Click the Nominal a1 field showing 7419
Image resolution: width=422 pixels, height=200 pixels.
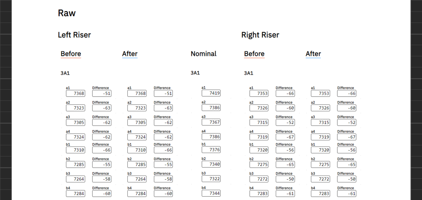pyautogui.click(x=211, y=93)
